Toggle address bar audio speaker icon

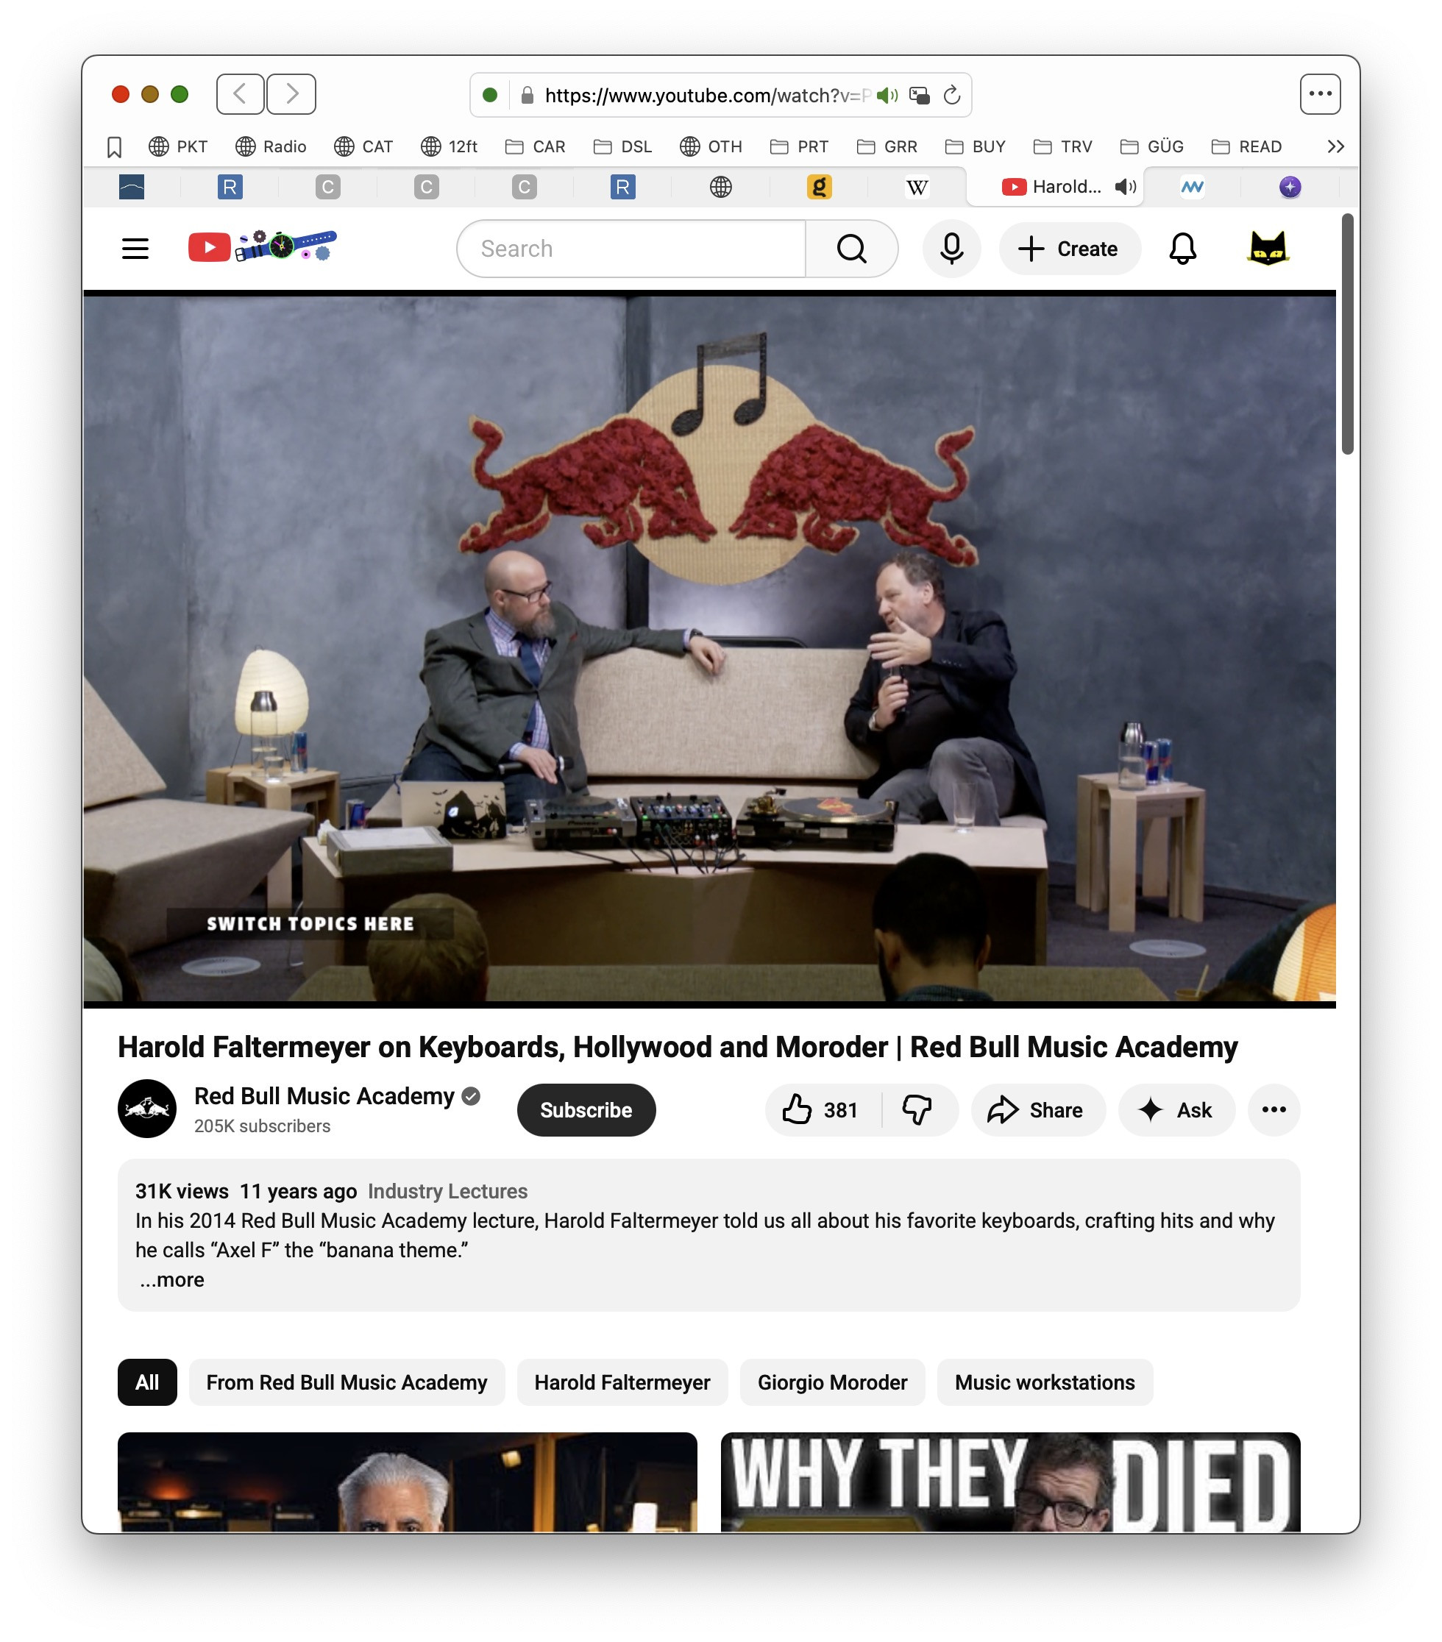click(x=887, y=96)
